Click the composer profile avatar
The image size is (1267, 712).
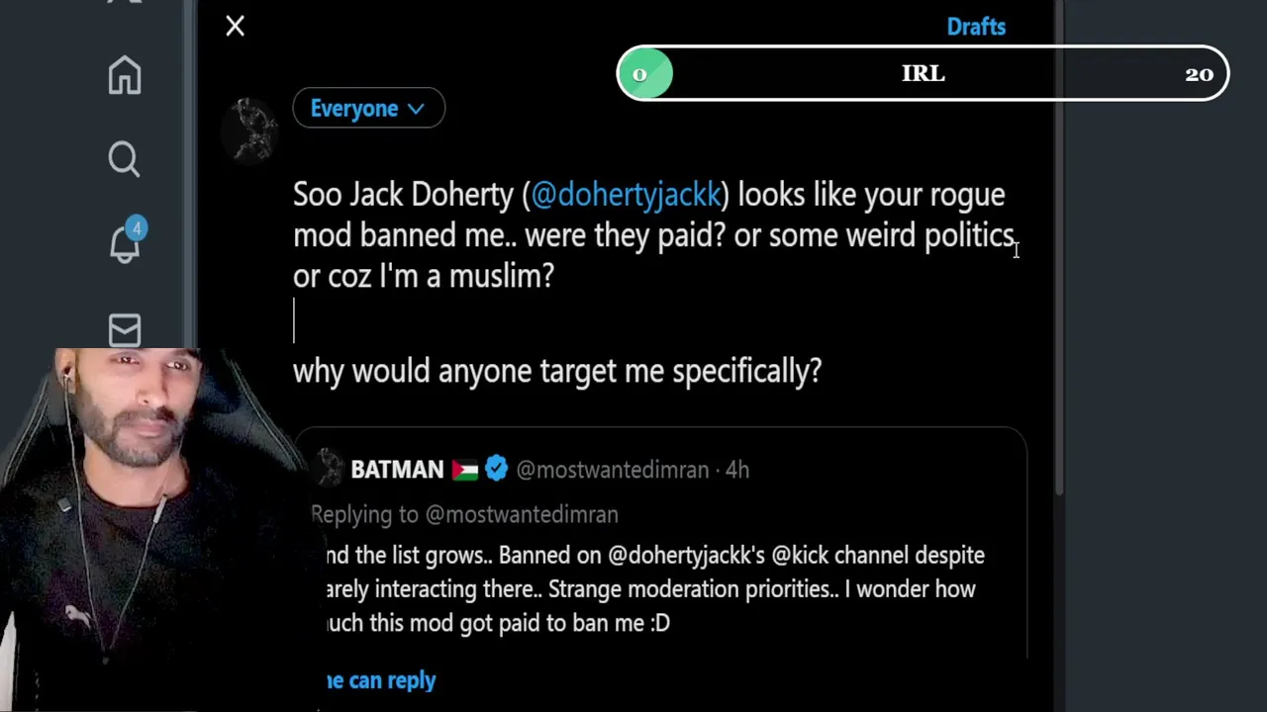(253, 129)
